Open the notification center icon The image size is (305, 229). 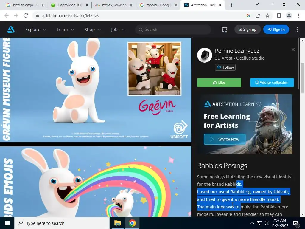pos(296,223)
